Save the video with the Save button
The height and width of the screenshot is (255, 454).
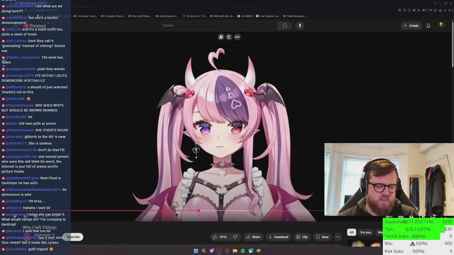322,237
